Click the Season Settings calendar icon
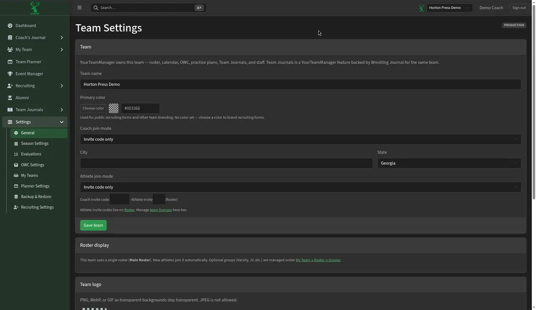Viewport: 536px width, 310px height. [16, 144]
